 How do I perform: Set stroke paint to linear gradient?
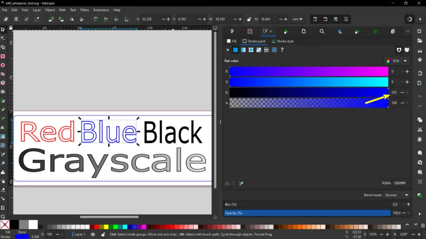(x=243, y=50)
